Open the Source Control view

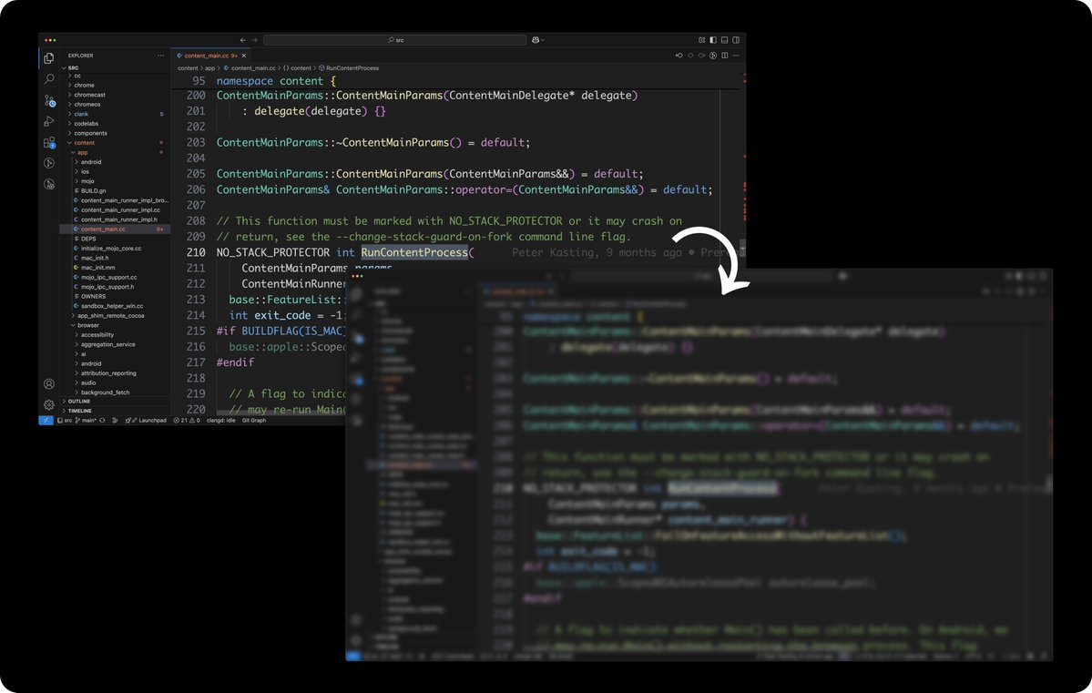(x=49, y=101)
